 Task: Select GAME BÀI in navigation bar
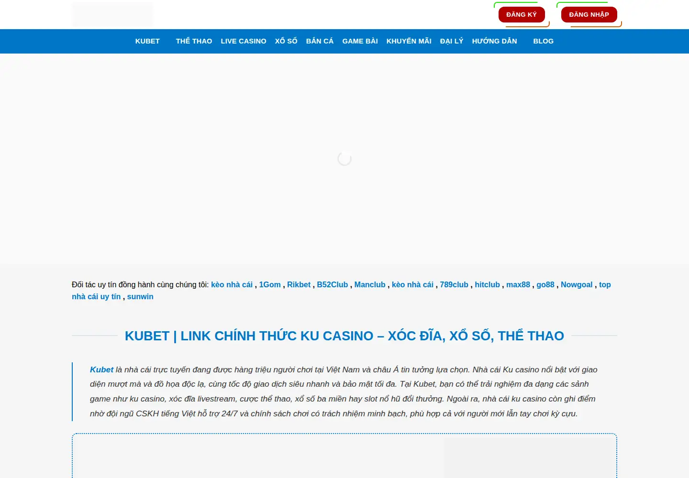[x=360, y=41]
